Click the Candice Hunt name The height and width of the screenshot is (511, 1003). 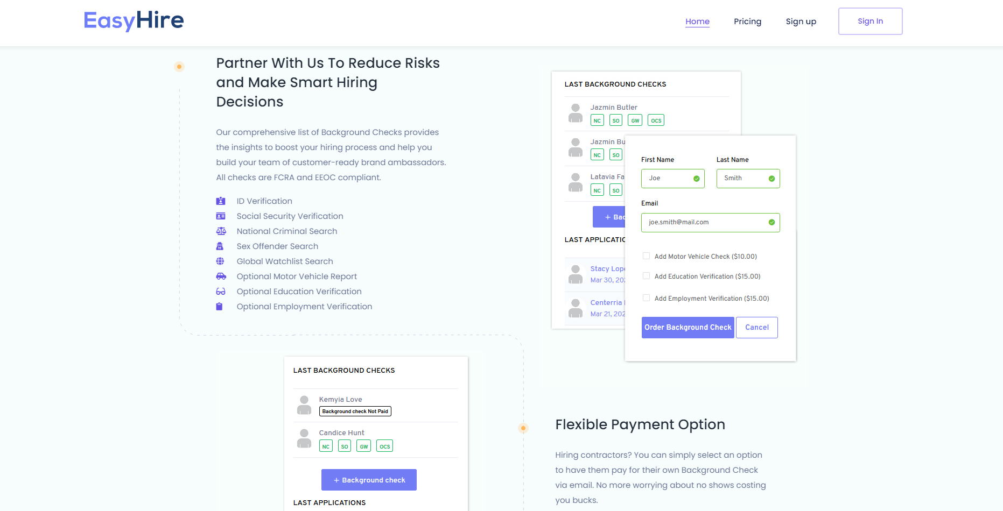tap(341, 433)
